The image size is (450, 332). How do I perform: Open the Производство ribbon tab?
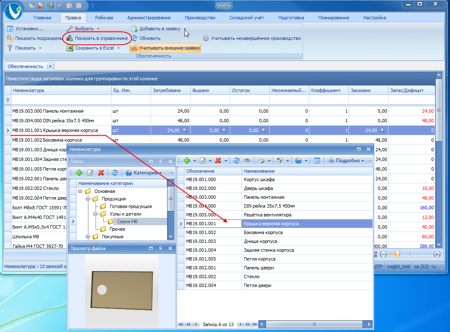200,18
